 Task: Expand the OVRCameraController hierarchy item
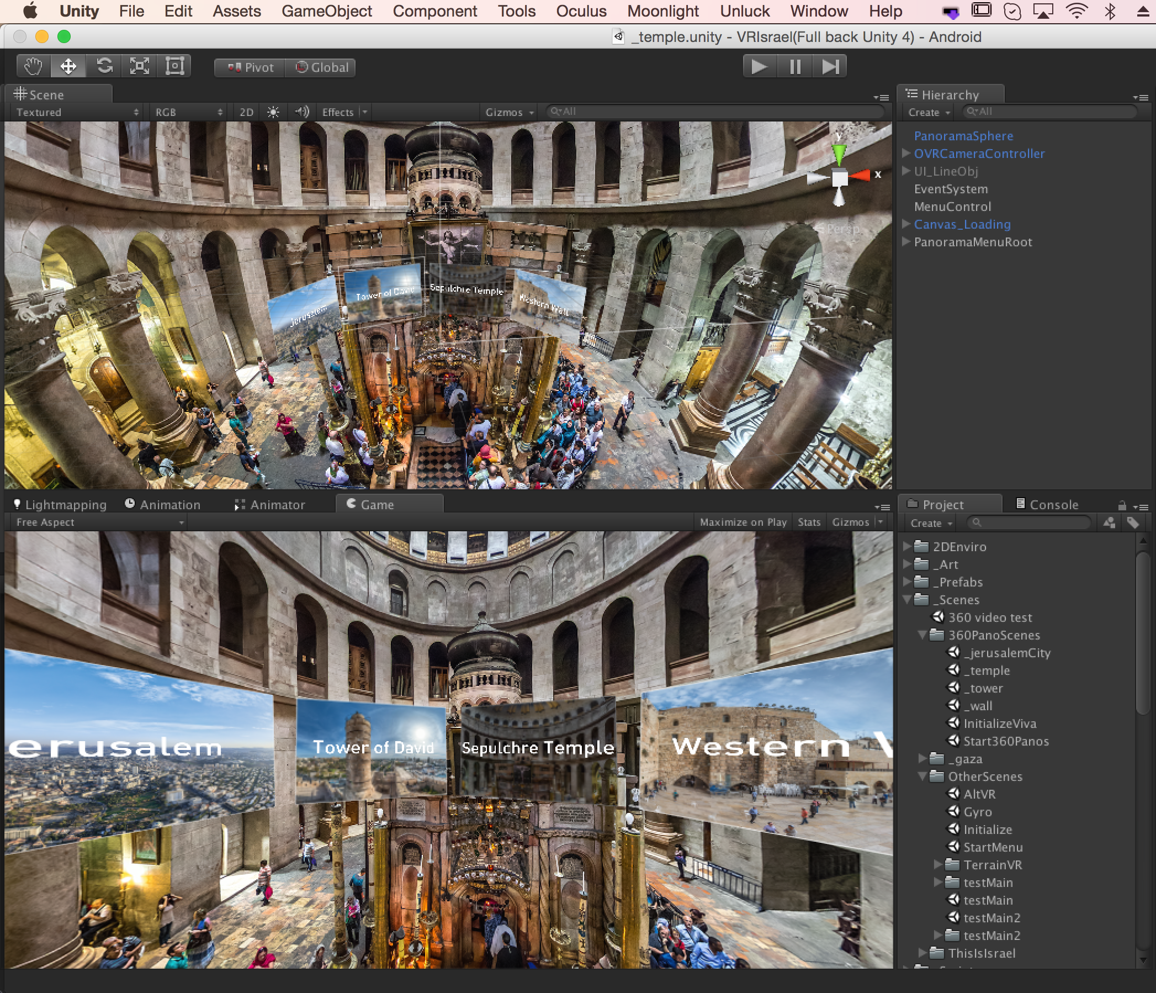[906, 153]
